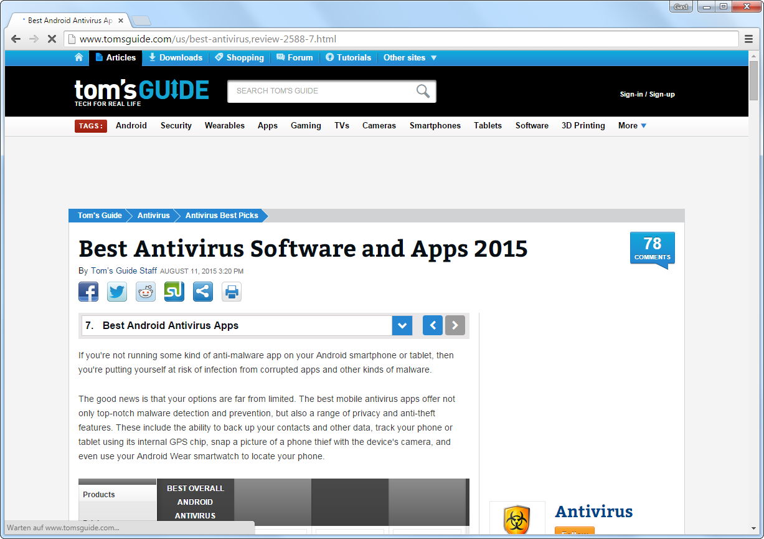Share on Reddit using its icon
Screen dimensions: 764x539
tap(146, 292)
